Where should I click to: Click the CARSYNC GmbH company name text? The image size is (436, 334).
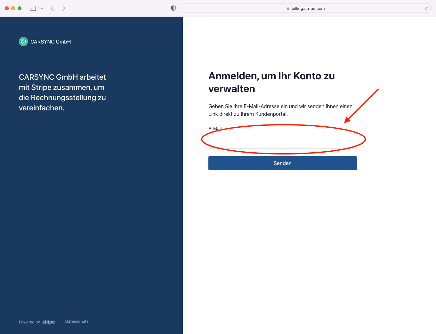pos(51,42)
